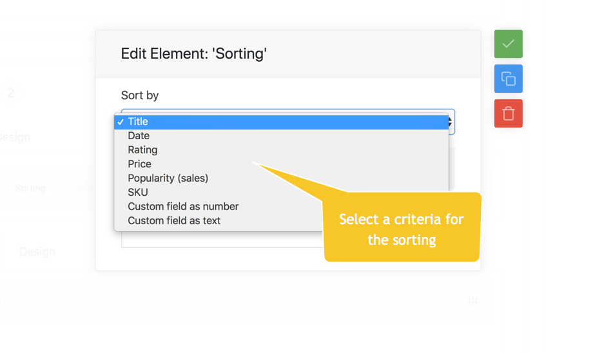
Task: Click the 'Edit Element: Sorting' dialog header
Action: click(193, 53)
